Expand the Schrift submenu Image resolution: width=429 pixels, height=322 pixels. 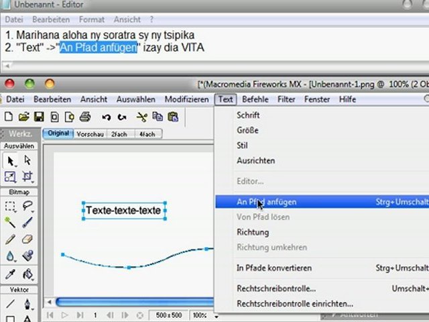click(248, 115)
